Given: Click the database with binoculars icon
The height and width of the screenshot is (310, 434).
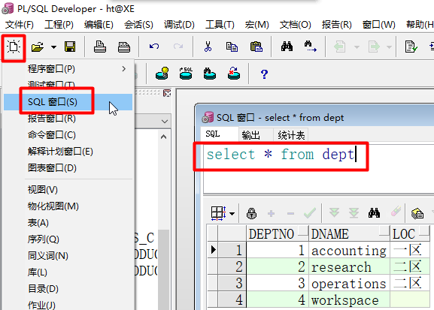Looking at the screenshot, I should (x=210, y=74).
